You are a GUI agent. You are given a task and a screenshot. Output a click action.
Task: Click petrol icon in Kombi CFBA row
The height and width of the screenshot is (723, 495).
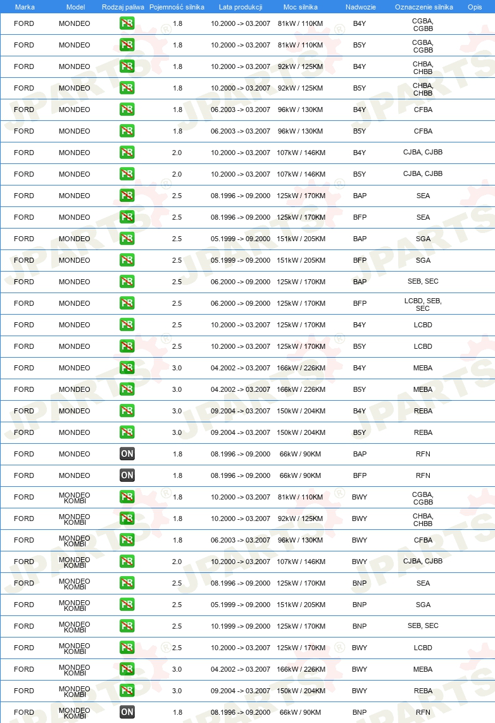(x=127, y=539)
